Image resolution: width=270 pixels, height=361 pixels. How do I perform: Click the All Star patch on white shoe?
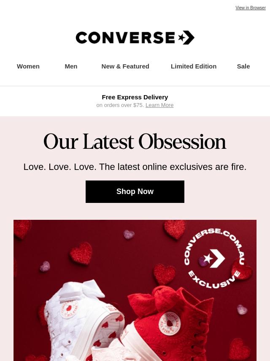pos(69,309)
